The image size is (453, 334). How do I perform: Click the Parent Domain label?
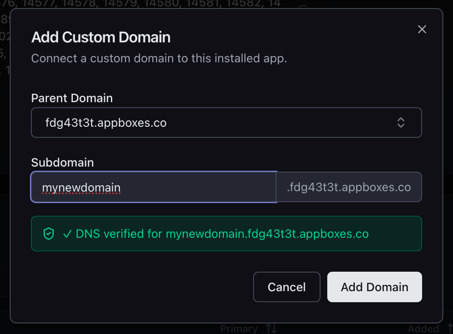72,98
